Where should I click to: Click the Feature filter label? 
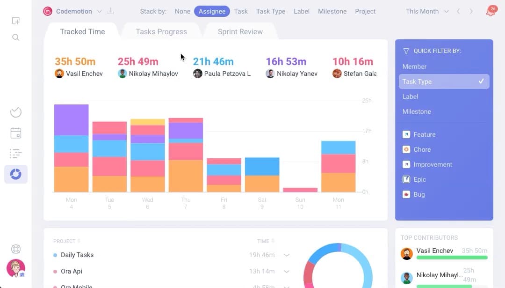[425, 134]
